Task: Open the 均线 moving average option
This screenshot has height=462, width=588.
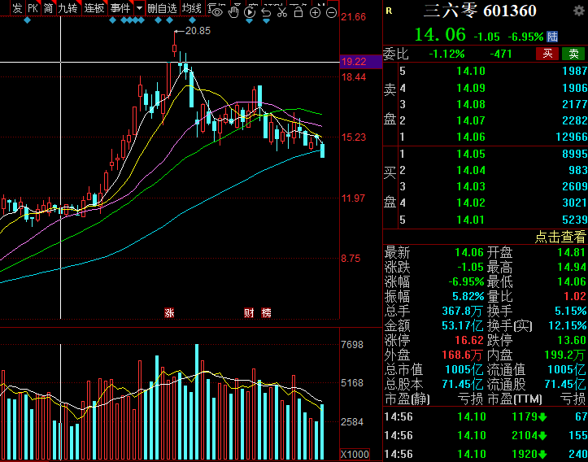Action: tap(192, 8)
